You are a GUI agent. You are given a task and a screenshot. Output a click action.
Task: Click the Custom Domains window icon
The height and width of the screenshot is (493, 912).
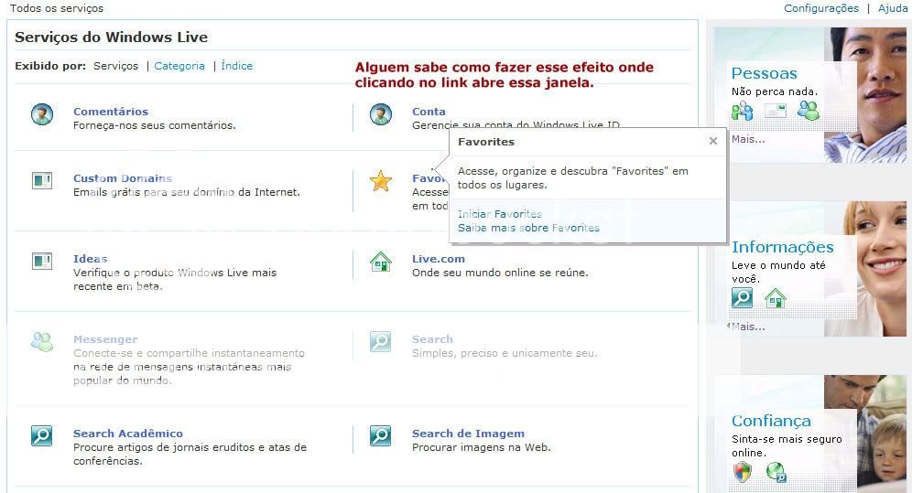(x=42, y=180)
